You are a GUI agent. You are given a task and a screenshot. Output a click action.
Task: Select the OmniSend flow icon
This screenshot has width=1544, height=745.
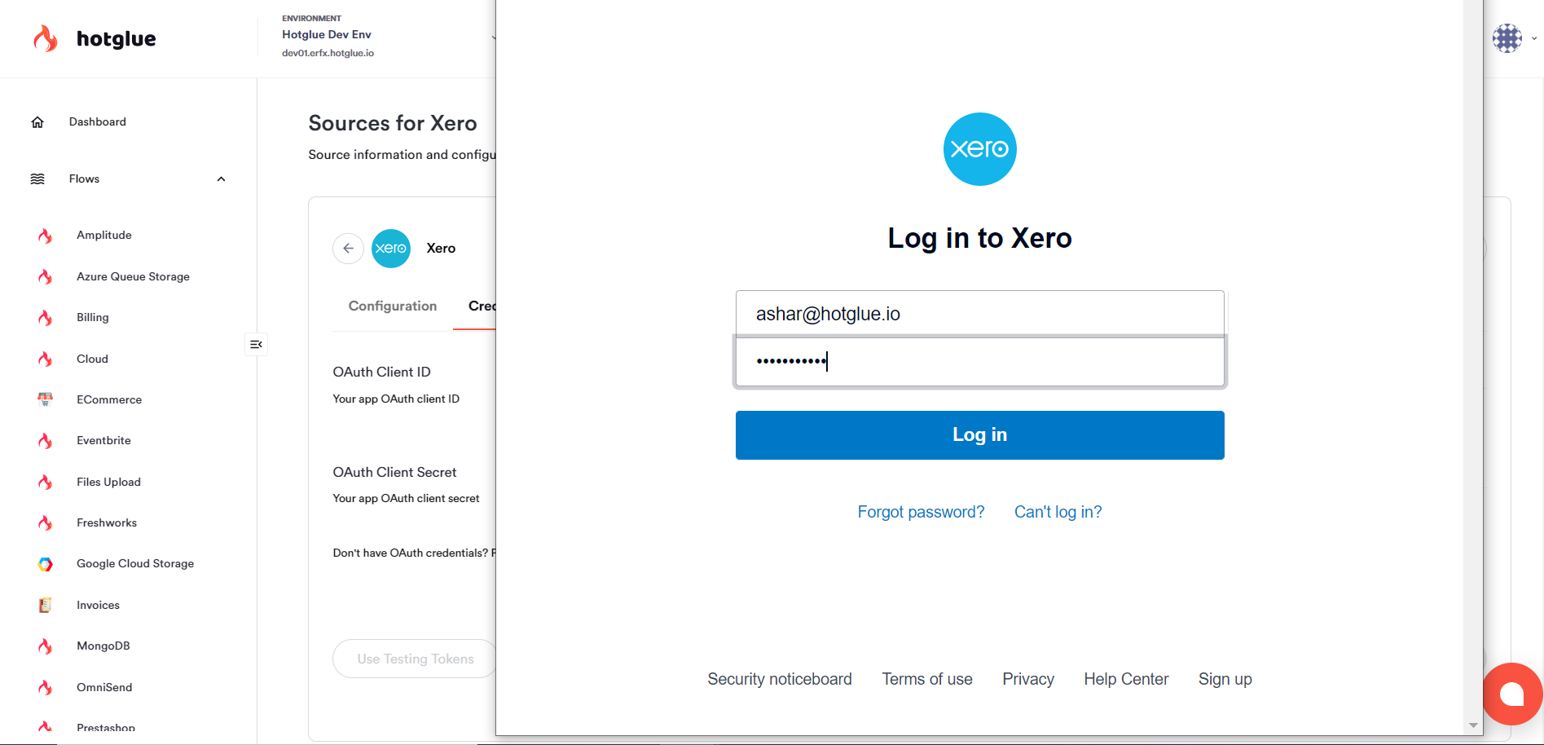pyautogui.click(x=46, y=688)
